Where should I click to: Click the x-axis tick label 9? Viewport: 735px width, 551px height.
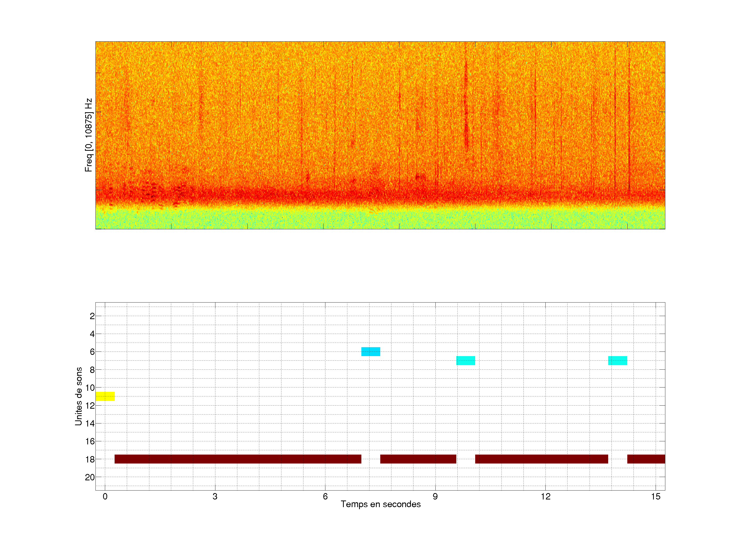pyautogui.click(x=435, y=496)
